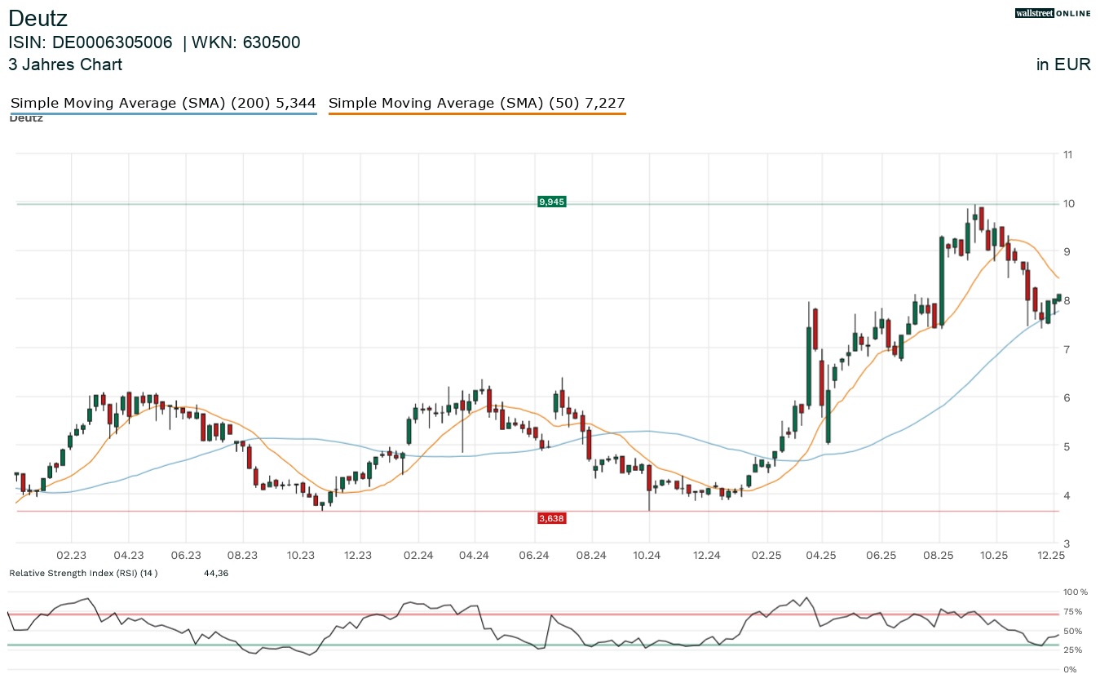The width and height of the screenshot is (1100, 692).
Task: Click the blue SMA 200 legend underline
Action: 163,113
